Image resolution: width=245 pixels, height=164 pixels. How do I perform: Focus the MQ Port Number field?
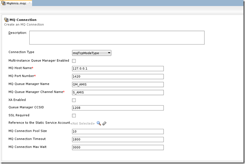click(118, 76)
